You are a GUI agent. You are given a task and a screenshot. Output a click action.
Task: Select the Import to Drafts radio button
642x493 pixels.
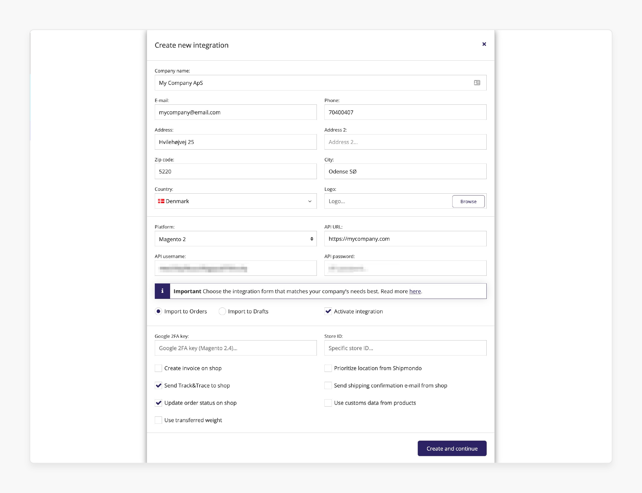(x=222, y=311)
